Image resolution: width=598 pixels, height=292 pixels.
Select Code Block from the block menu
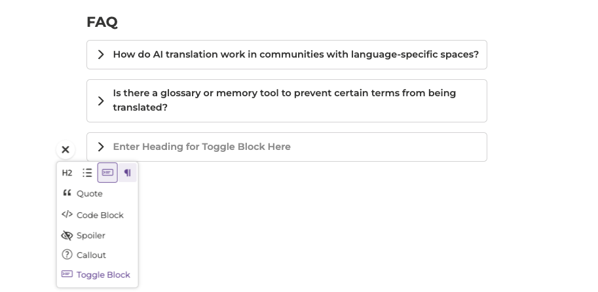coord(100,215)
